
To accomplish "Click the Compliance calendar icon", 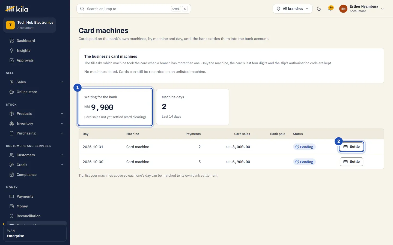I will click(11, 174).
